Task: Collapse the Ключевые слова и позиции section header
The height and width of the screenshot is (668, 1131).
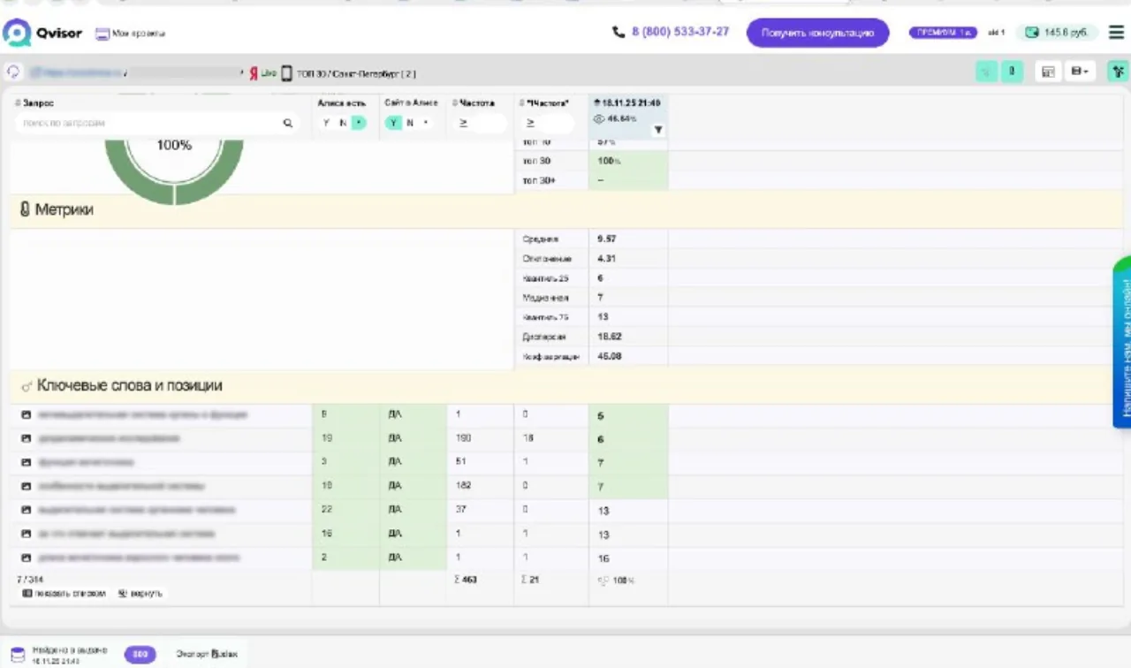Action: 566,386
